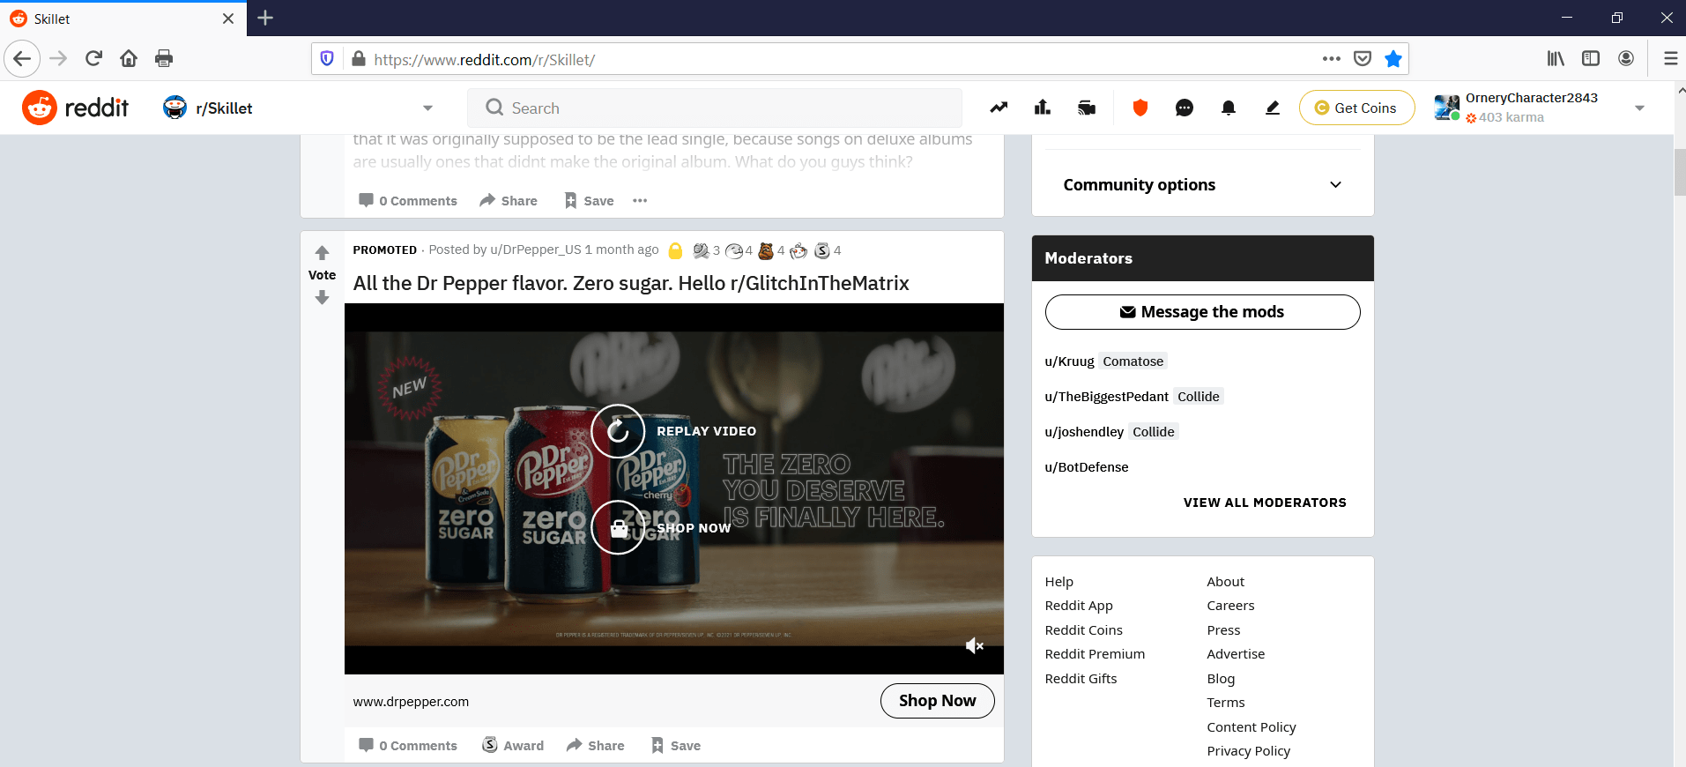The height and width of the screenshot is (767, 1686).
Task: Open the promoted post title link
Action: pyautogui.click(x=631, y=283)
